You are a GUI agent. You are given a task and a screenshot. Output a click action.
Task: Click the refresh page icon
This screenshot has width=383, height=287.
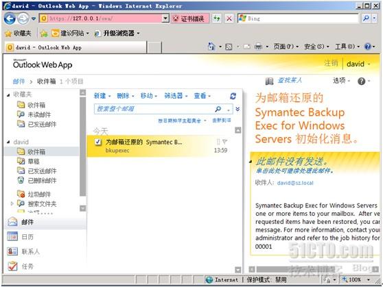217,18
